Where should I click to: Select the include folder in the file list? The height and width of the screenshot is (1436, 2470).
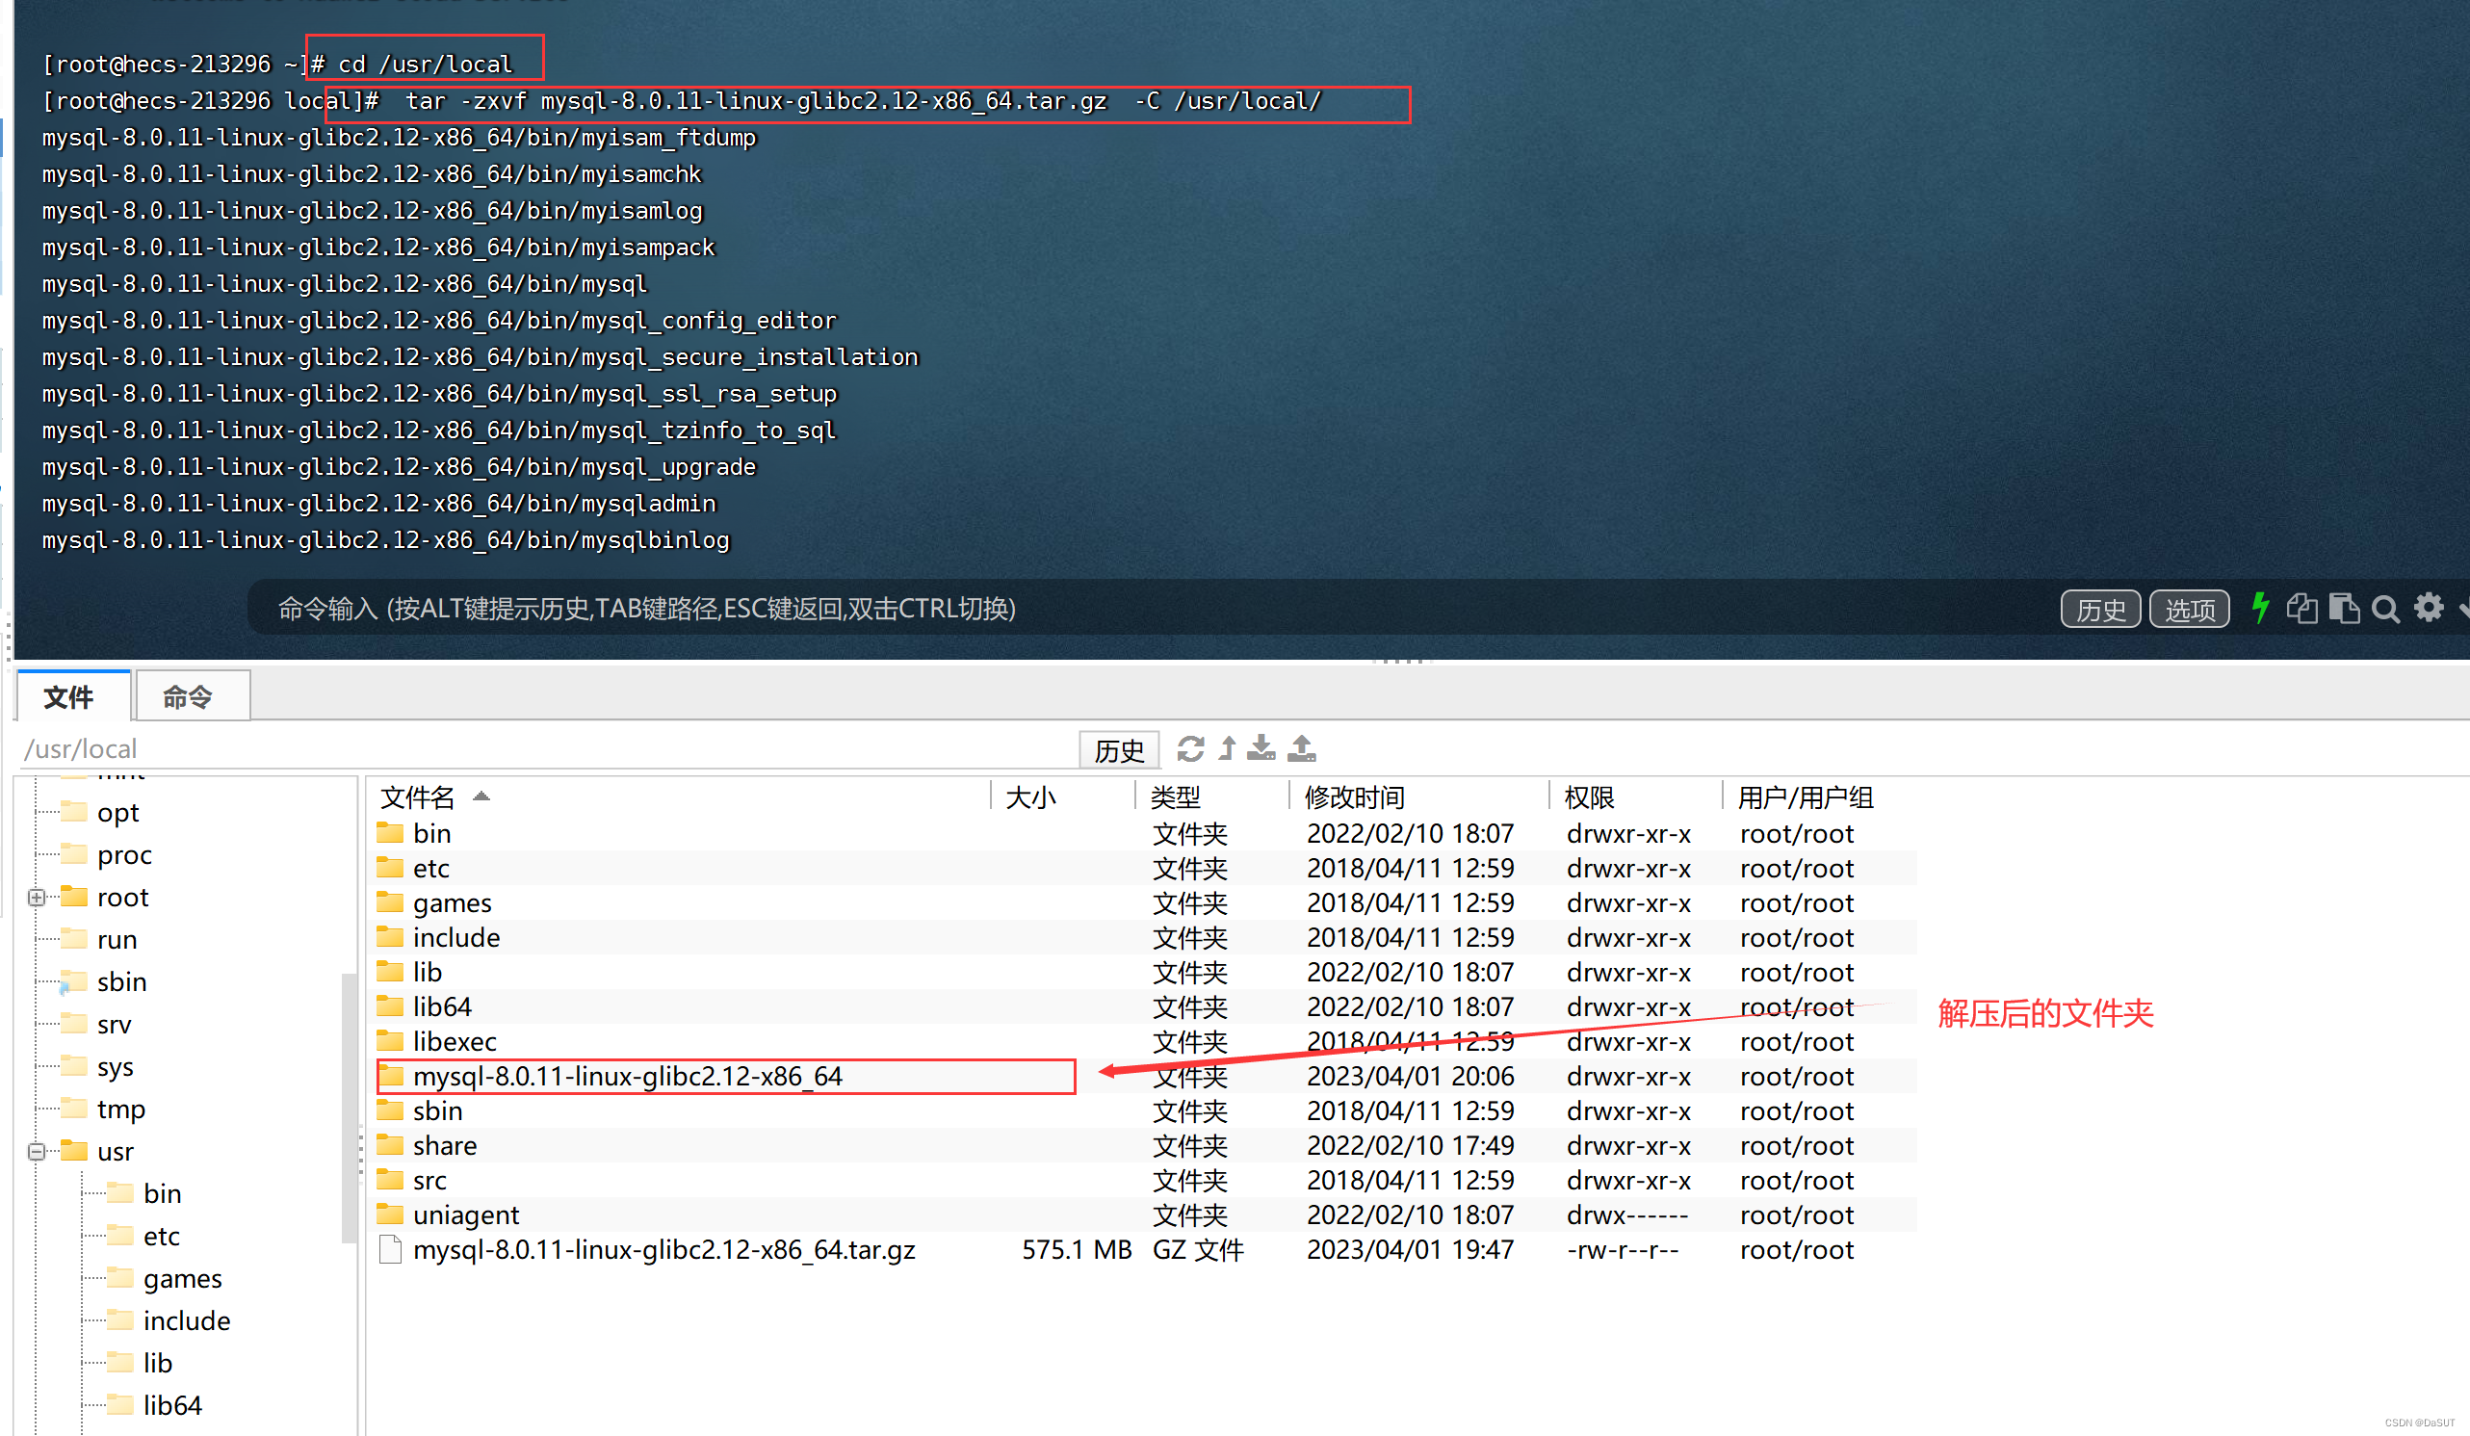(x=455, y=937)
